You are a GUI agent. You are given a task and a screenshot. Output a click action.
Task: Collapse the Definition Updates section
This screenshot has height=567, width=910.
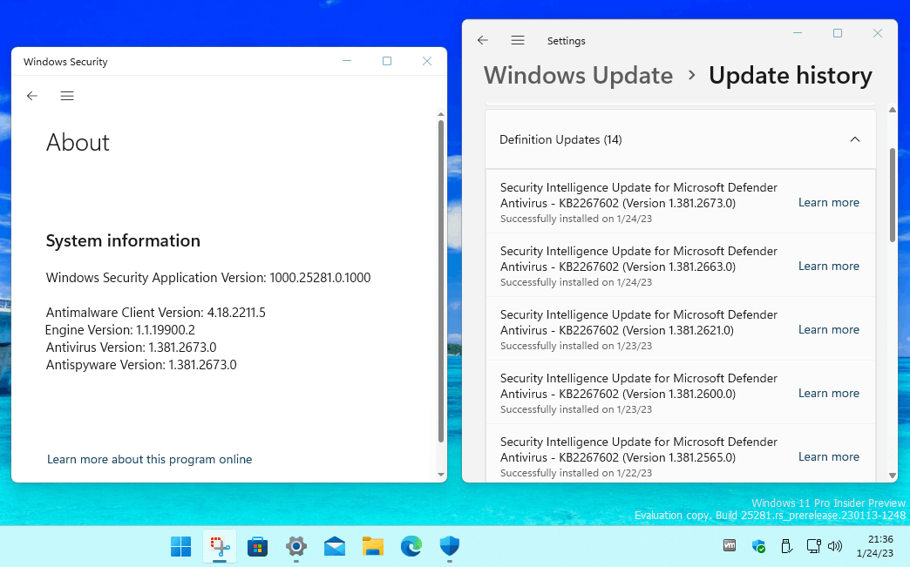pos(855,139)
